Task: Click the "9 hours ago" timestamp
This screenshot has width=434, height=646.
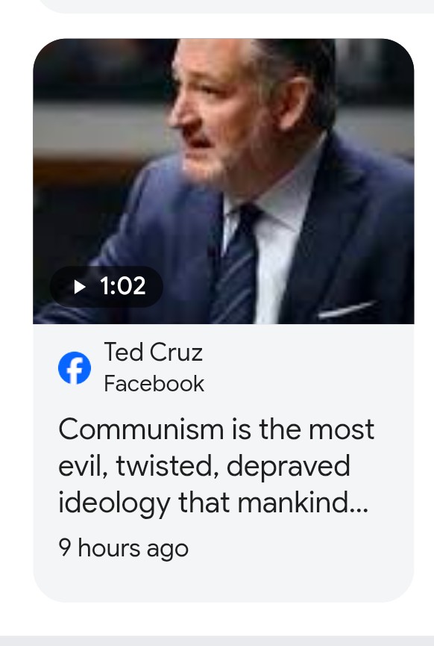Action: 123,548
